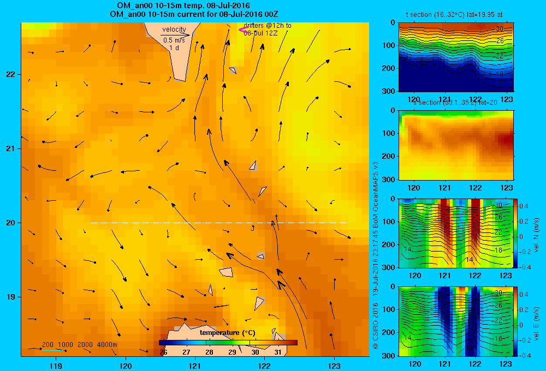The image size is (546, 371).
Task: Click the vertical "© CSIRO 2016" copyright text
Action: pos(376,326)
